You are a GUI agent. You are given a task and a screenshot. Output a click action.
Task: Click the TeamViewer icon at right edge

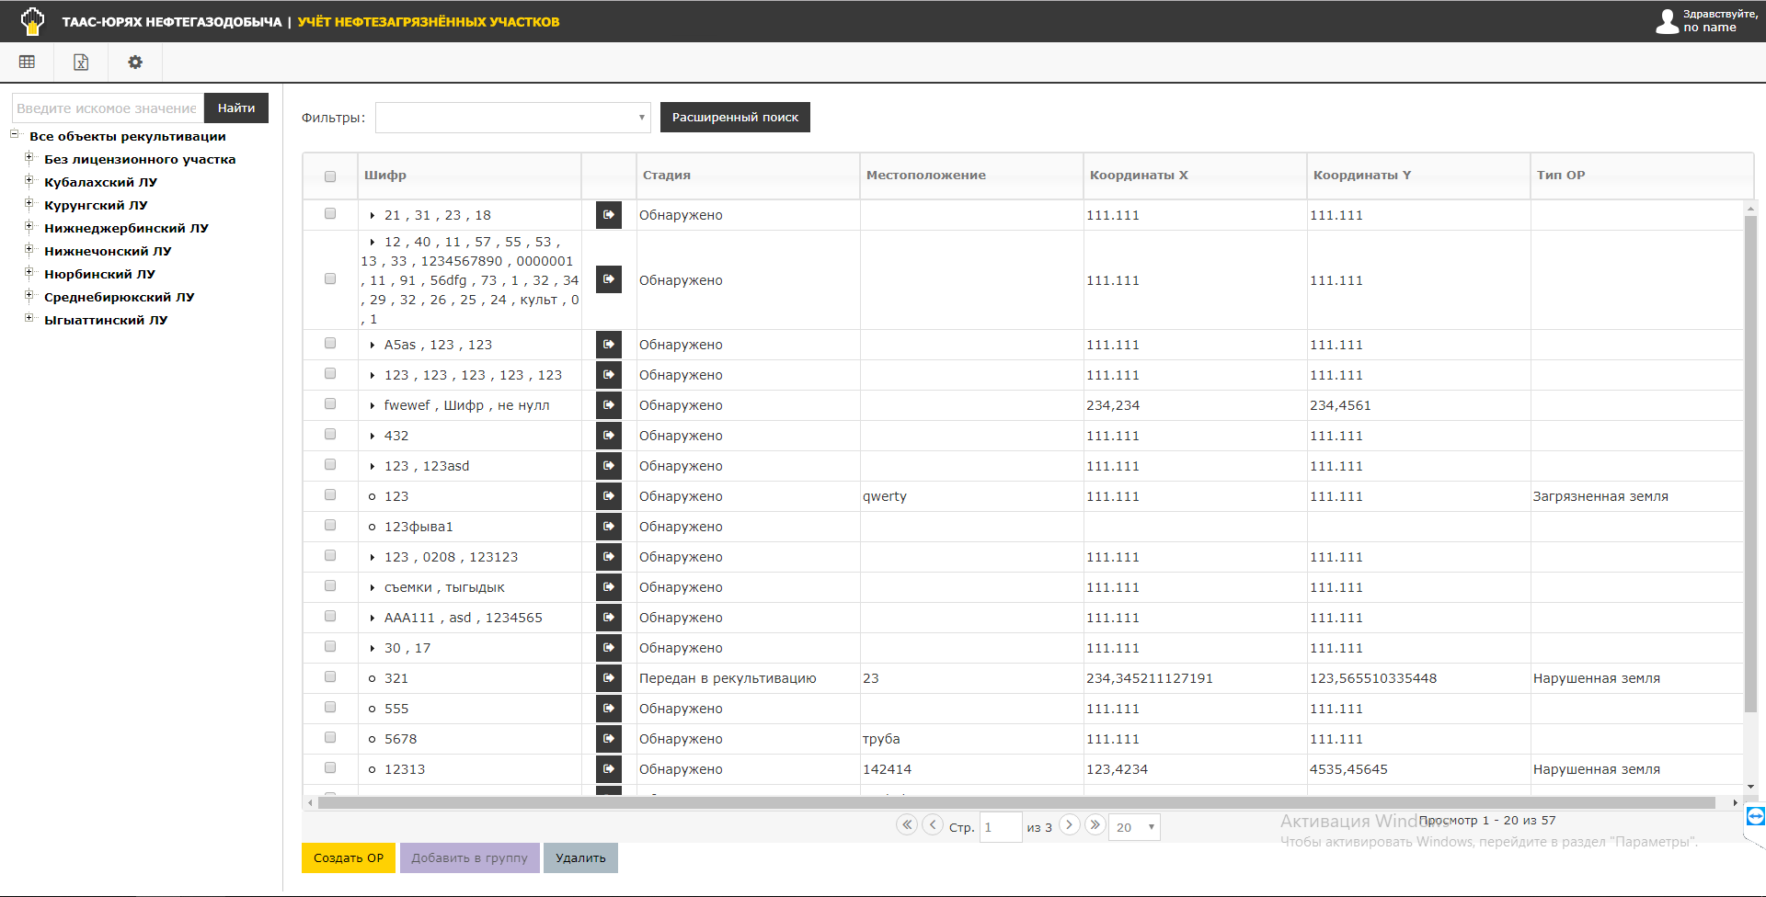coord(1755,816)
